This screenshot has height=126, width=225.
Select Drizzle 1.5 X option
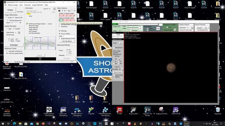coord(67,51)
